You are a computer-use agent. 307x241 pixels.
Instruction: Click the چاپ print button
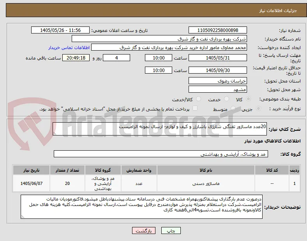(x=171, y=230)
